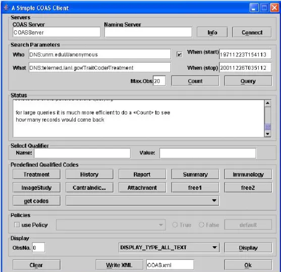This screenshot has width=281, height=272.
Task: Click the ObsNo. input field
Action: pyautogui.click(x=38, y=248)
